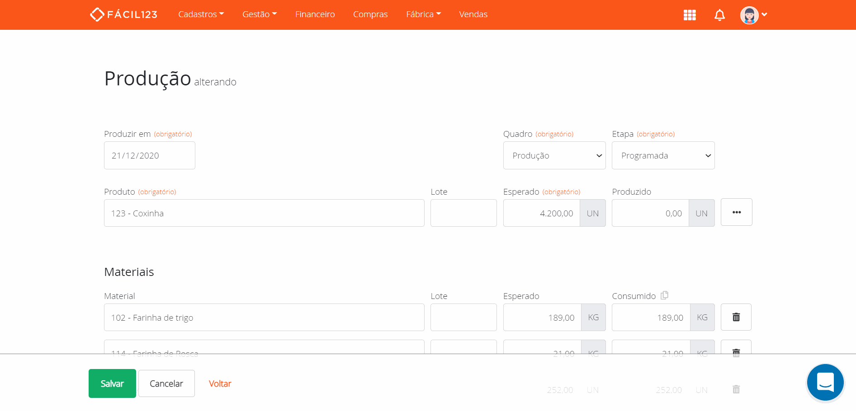Click the Voltar link
This screenshot has width=856, height=411.
[x=220, y=383]
